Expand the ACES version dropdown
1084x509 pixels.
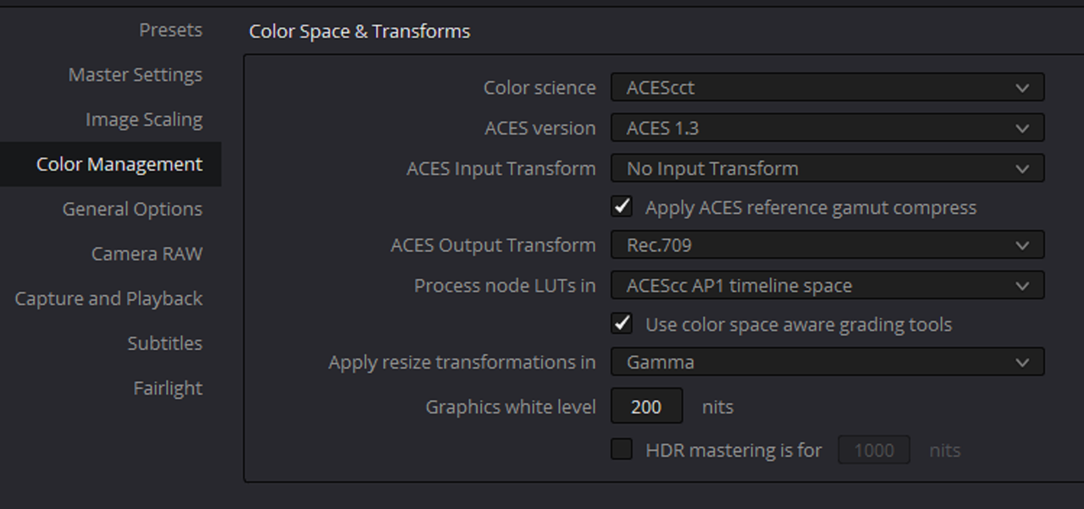[x=827, y=128]
